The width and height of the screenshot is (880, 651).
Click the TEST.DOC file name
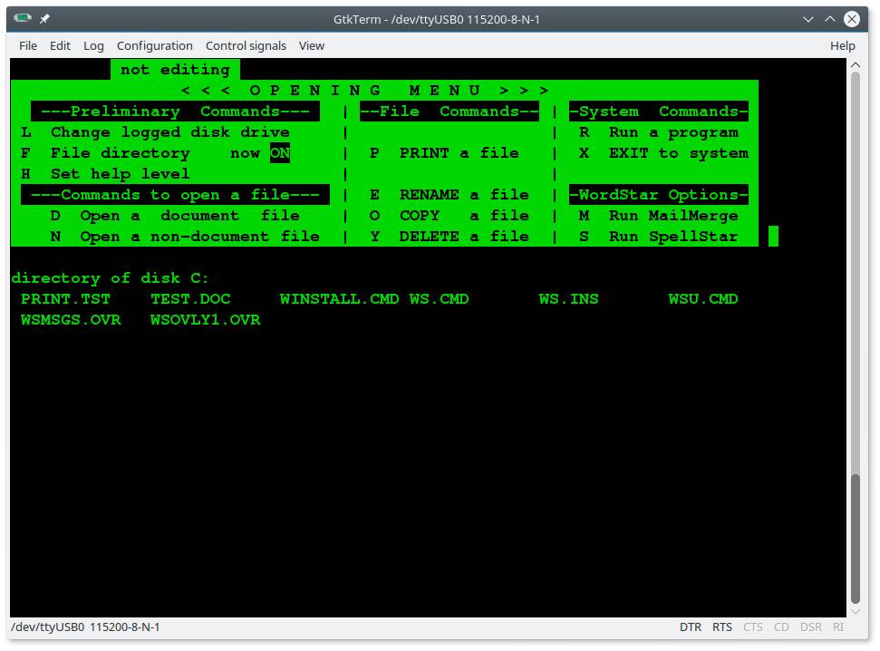click(x=190, y=299)
